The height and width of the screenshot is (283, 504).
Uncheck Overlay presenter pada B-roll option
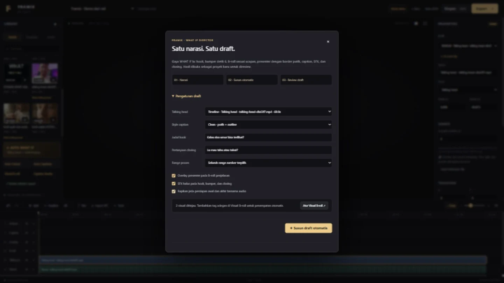[x=174, y=176]
